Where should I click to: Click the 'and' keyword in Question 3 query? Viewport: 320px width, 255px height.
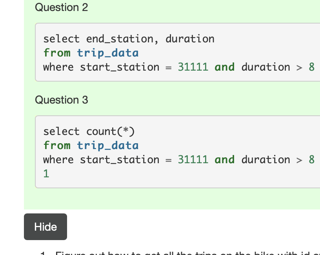(x=224, y=160)
